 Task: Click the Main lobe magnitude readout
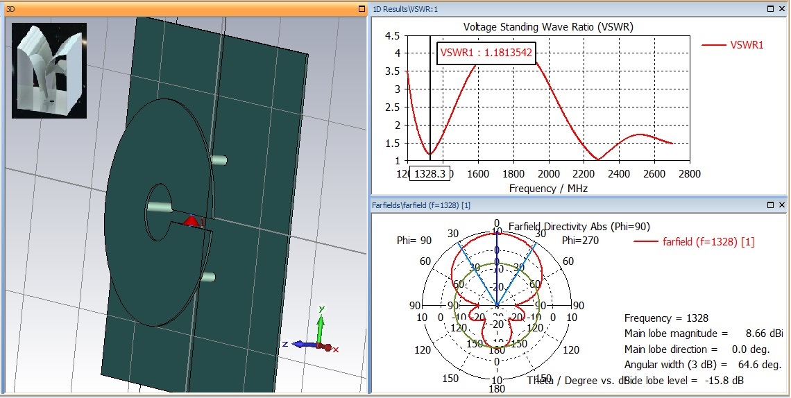(x=704, y=334)
